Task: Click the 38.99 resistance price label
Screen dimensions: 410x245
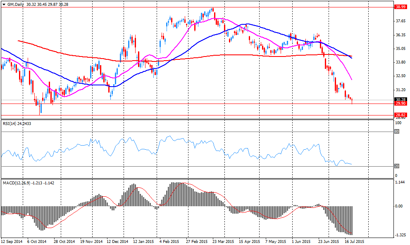Action: (400, 7)
